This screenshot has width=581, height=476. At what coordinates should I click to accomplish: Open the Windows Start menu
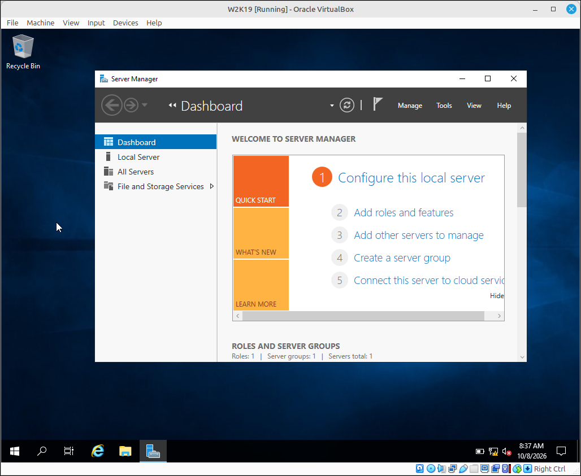[x=15, y=451]
